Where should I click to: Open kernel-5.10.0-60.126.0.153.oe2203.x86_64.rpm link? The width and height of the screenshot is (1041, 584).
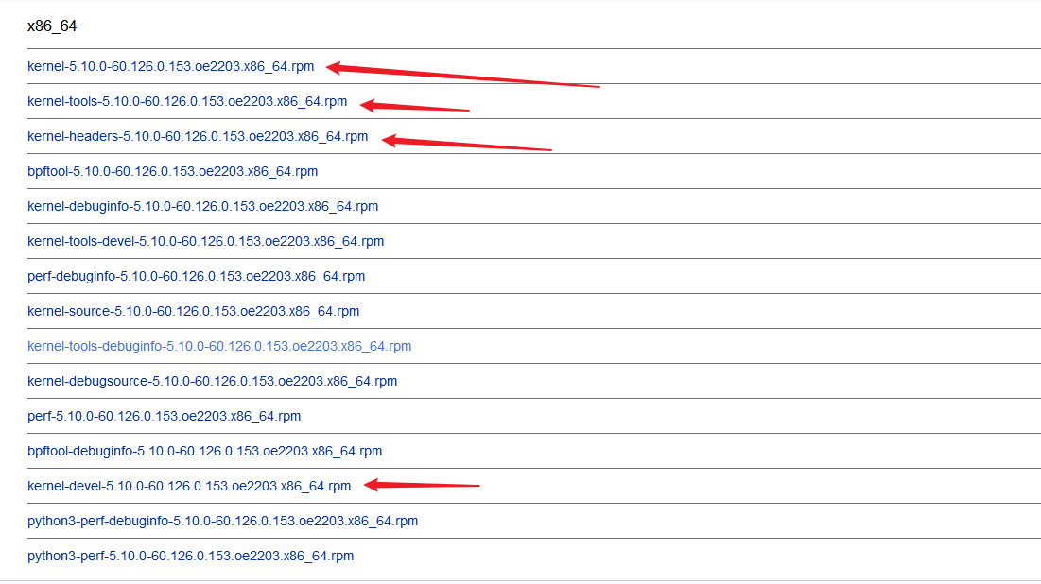click(x=170, y=66)
